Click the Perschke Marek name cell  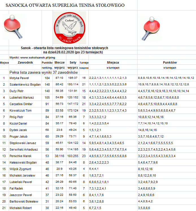[x=25, y=156]
